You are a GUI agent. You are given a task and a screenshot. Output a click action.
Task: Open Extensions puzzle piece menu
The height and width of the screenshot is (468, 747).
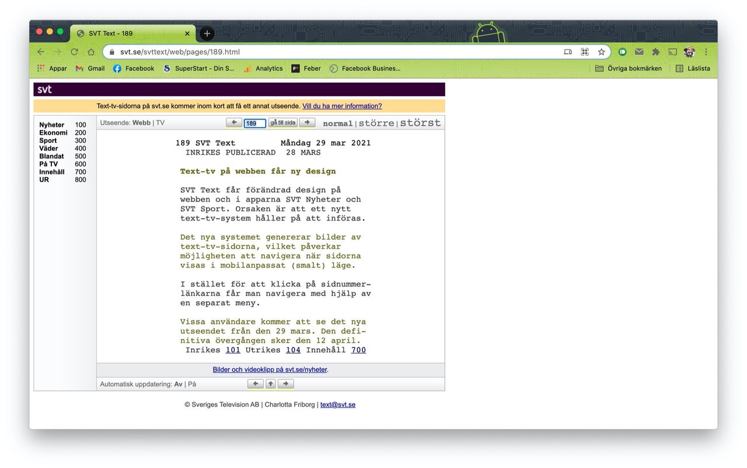pos(656,52)
